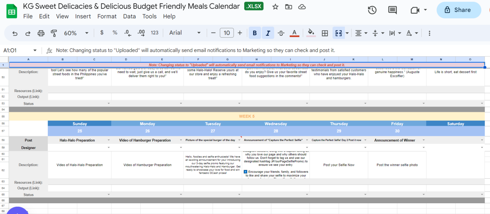Increase font size with plus button

[240, 33]
